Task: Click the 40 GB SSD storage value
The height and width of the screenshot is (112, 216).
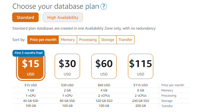Action: [31, 101]
